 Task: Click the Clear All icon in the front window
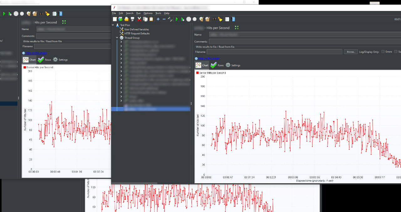[207, 19]
